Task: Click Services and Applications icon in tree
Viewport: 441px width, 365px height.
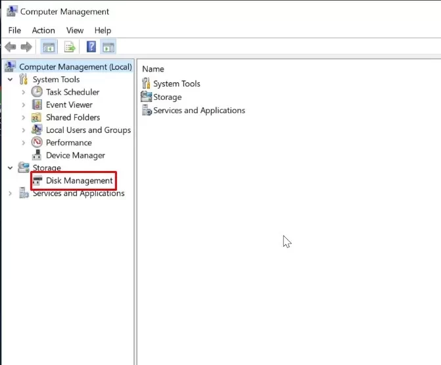Action: (24, 193)
